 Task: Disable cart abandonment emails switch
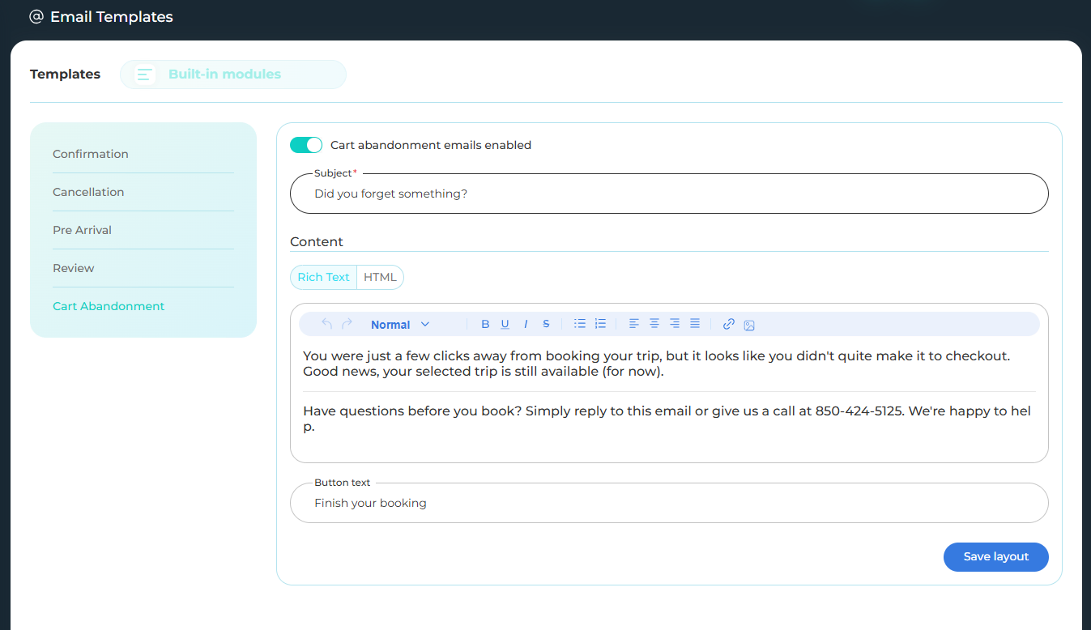click(x=306, y=145)
